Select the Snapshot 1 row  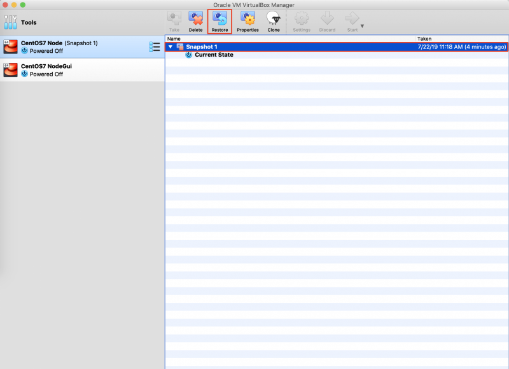point(337,46)
